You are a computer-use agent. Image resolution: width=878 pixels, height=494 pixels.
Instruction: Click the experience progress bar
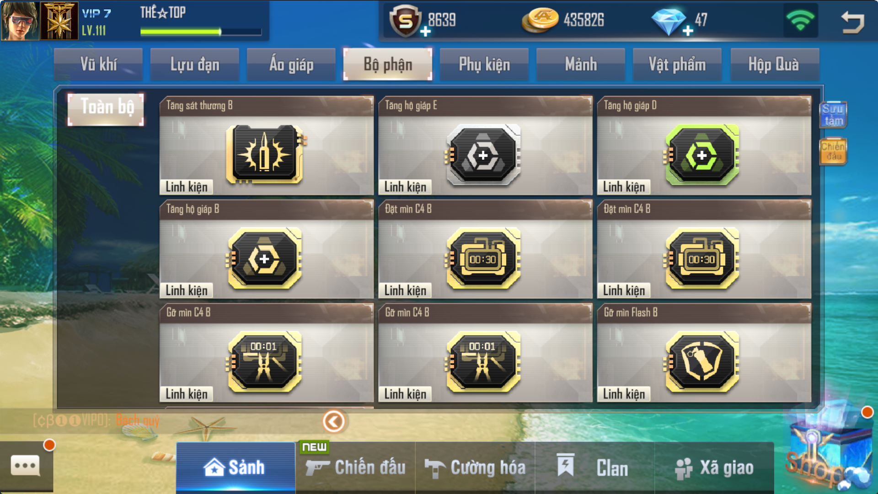[201, 32]
